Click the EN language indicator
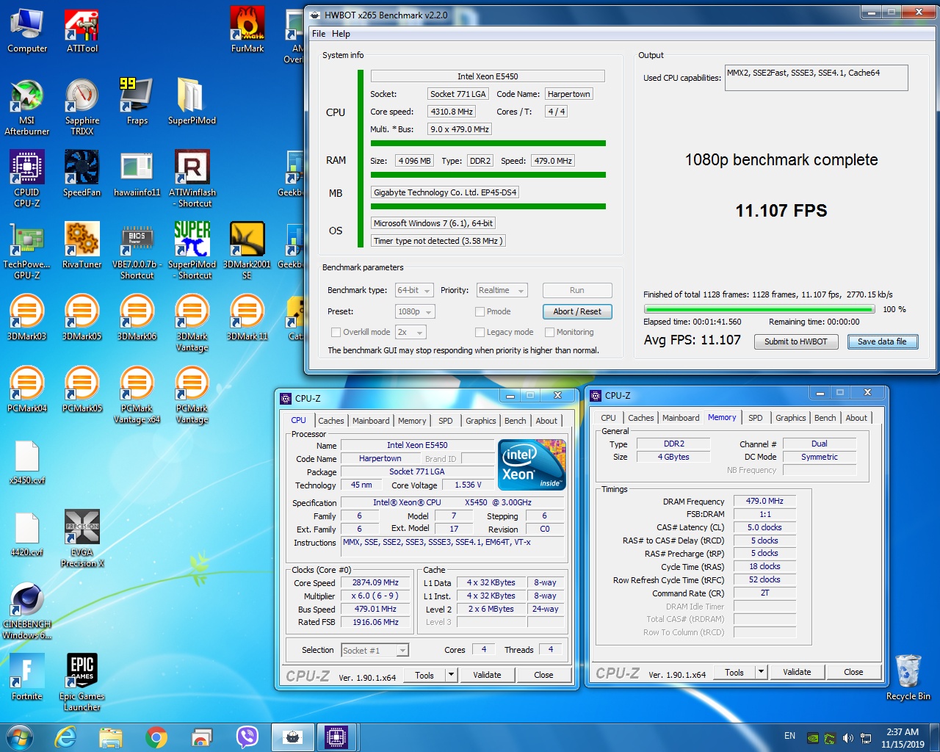Screen dimensions: 940x752 coord(789,736)
